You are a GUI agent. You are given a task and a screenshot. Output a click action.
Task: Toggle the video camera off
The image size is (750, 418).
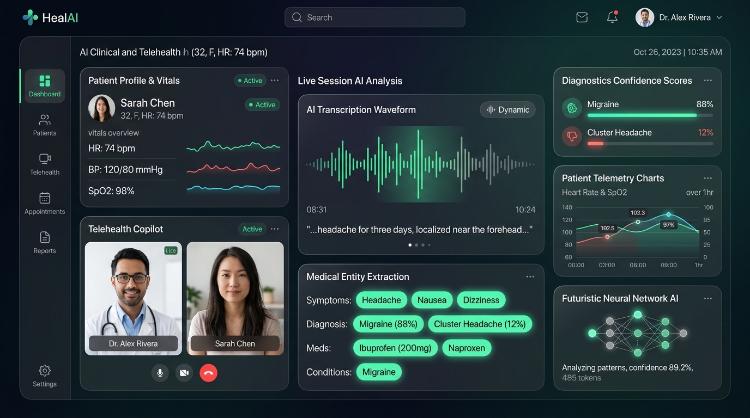(184, 373)
